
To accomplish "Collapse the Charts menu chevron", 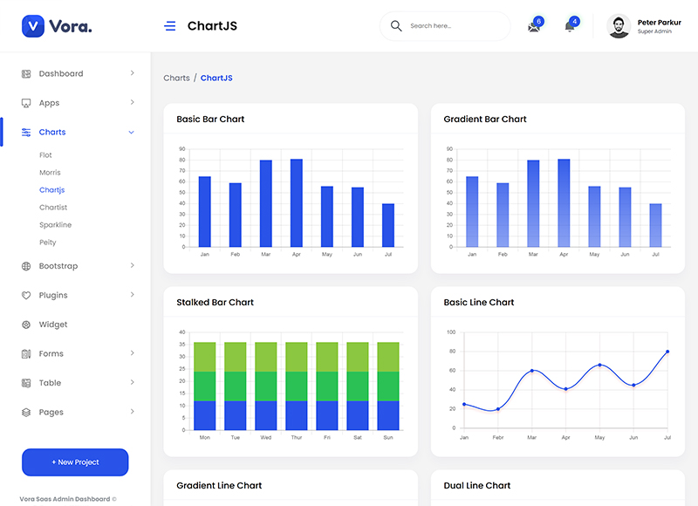I will point(132,133).
